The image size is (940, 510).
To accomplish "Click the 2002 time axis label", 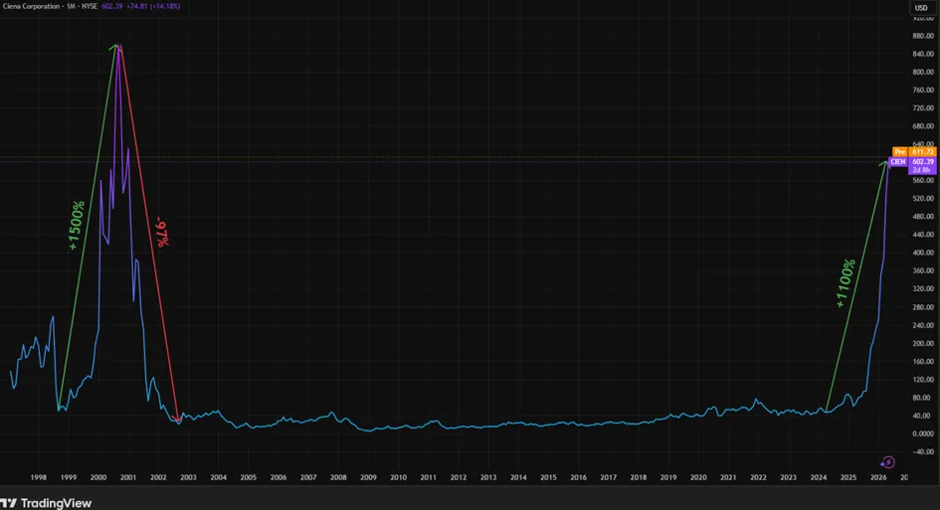I will pos(158,477).
